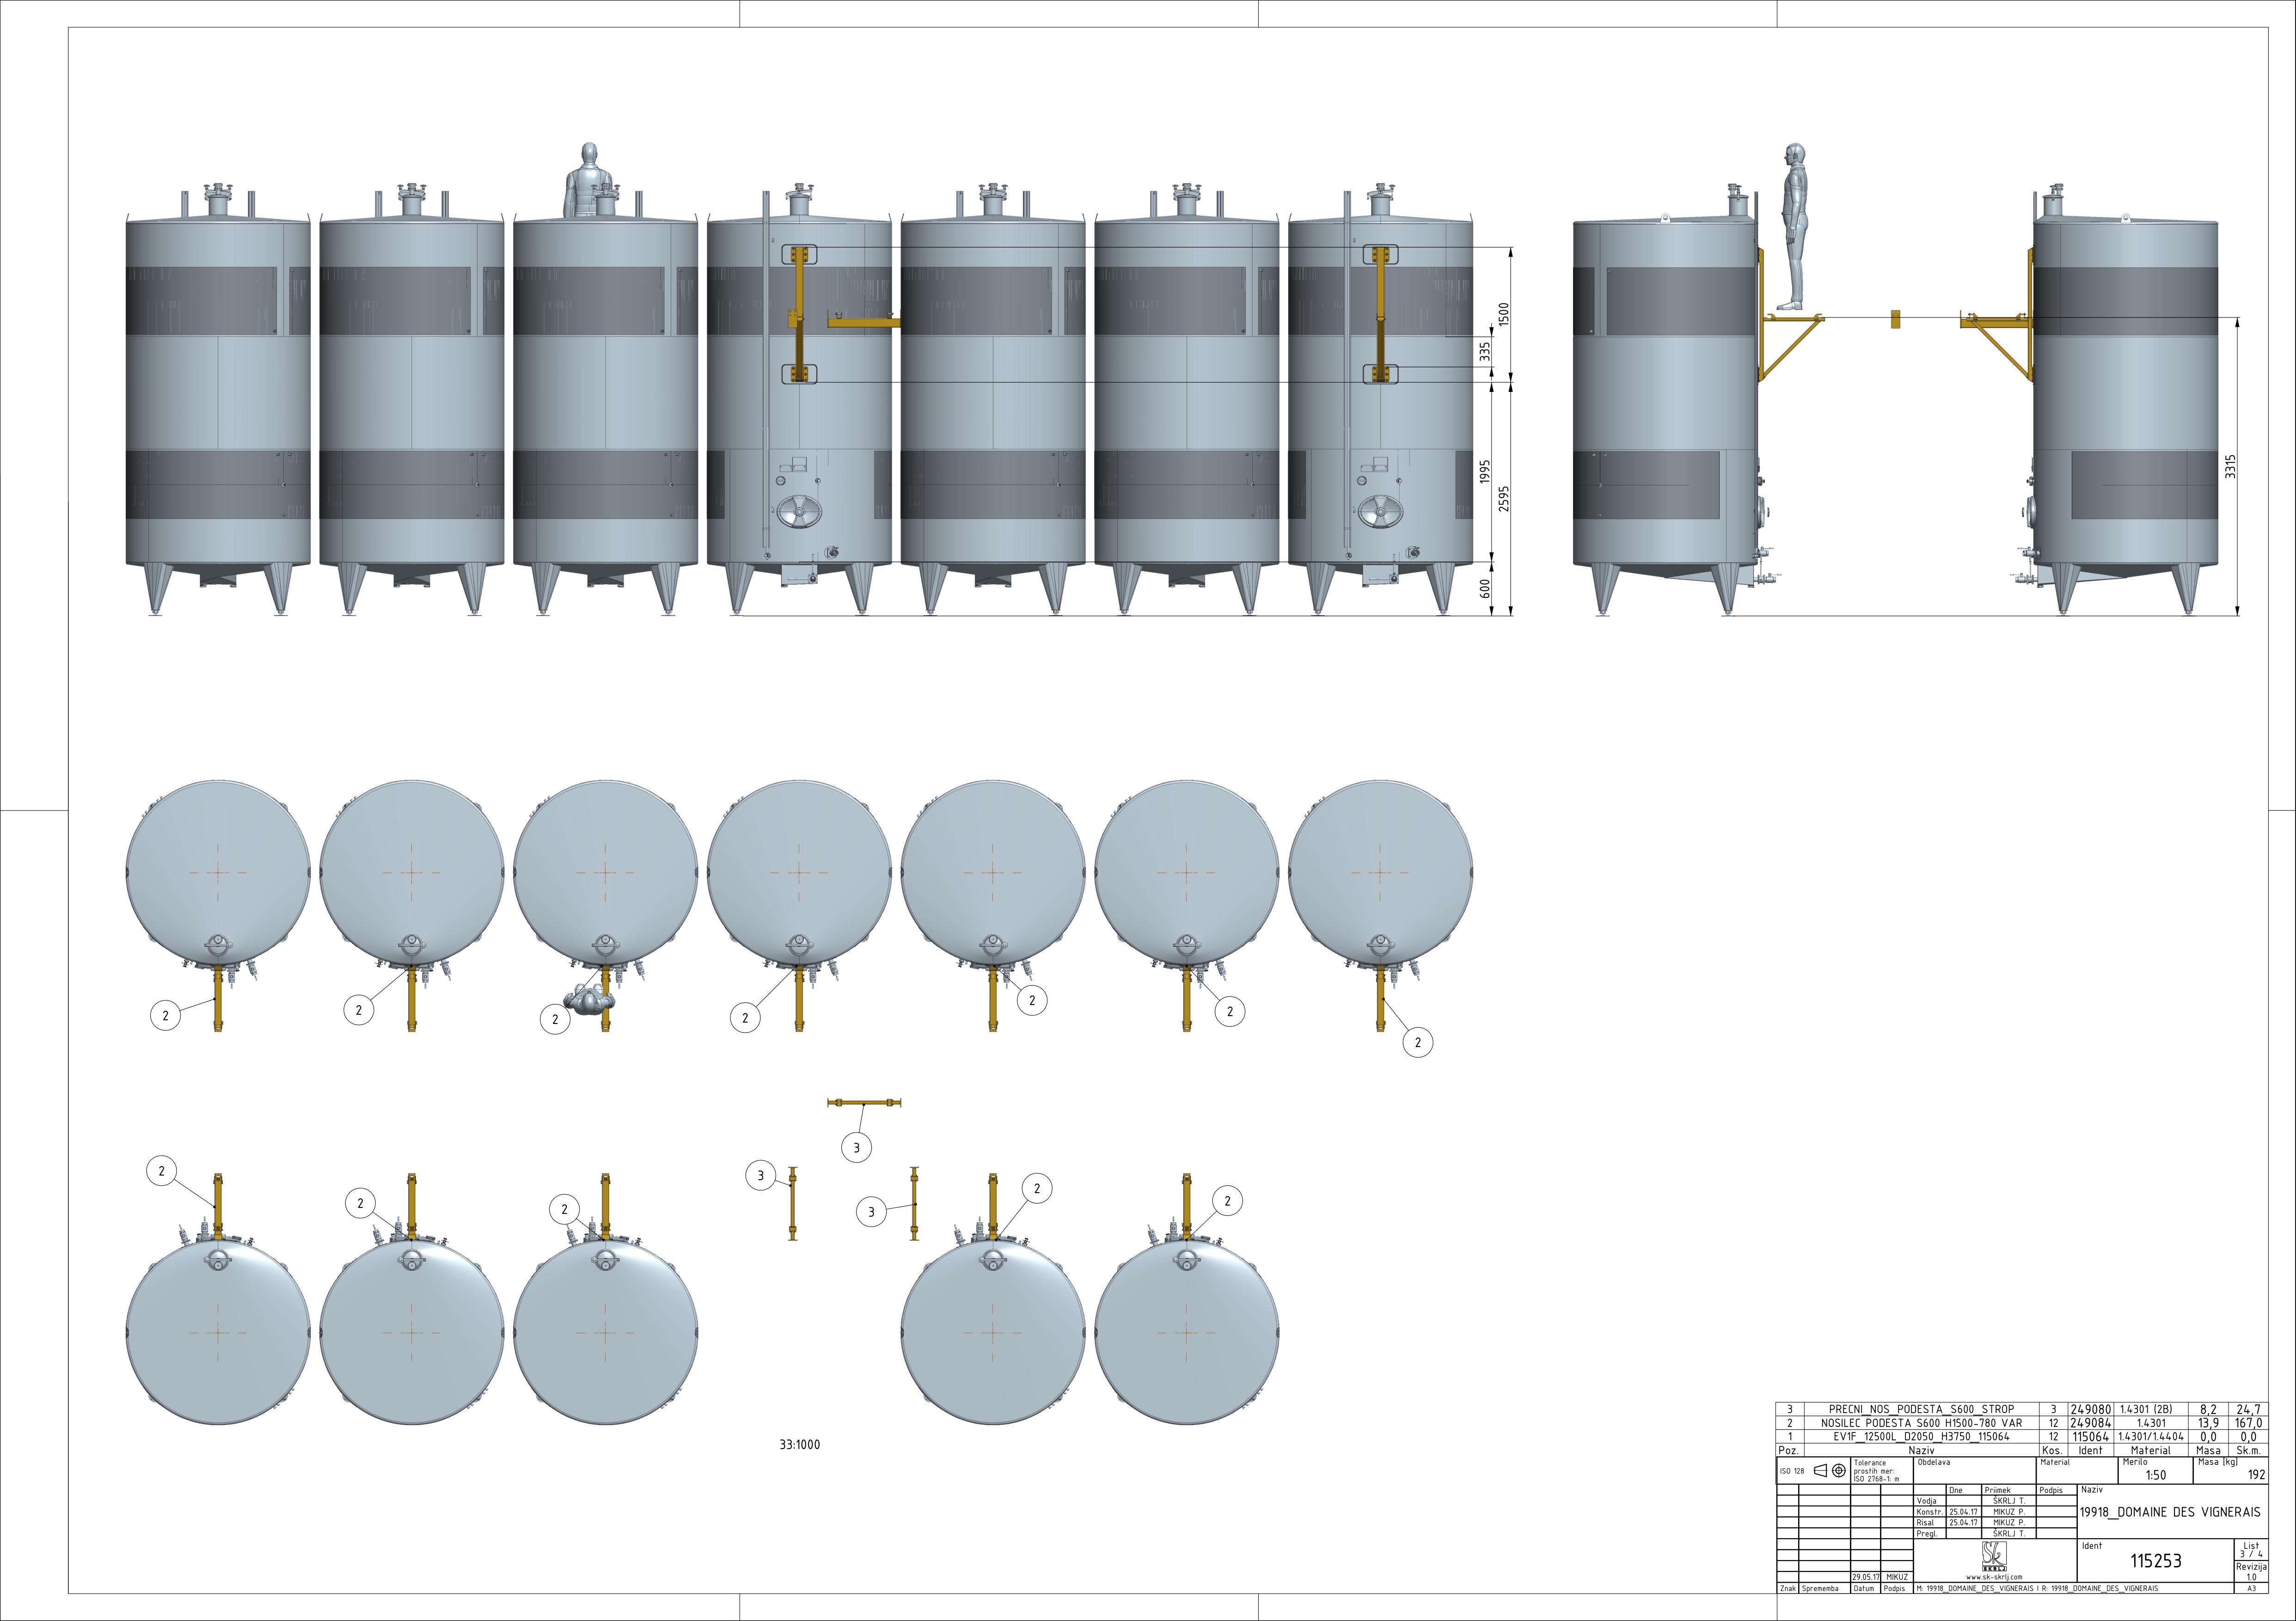
Task: Click the total mass value 24,7
Action: (x=2249, y=1410)
